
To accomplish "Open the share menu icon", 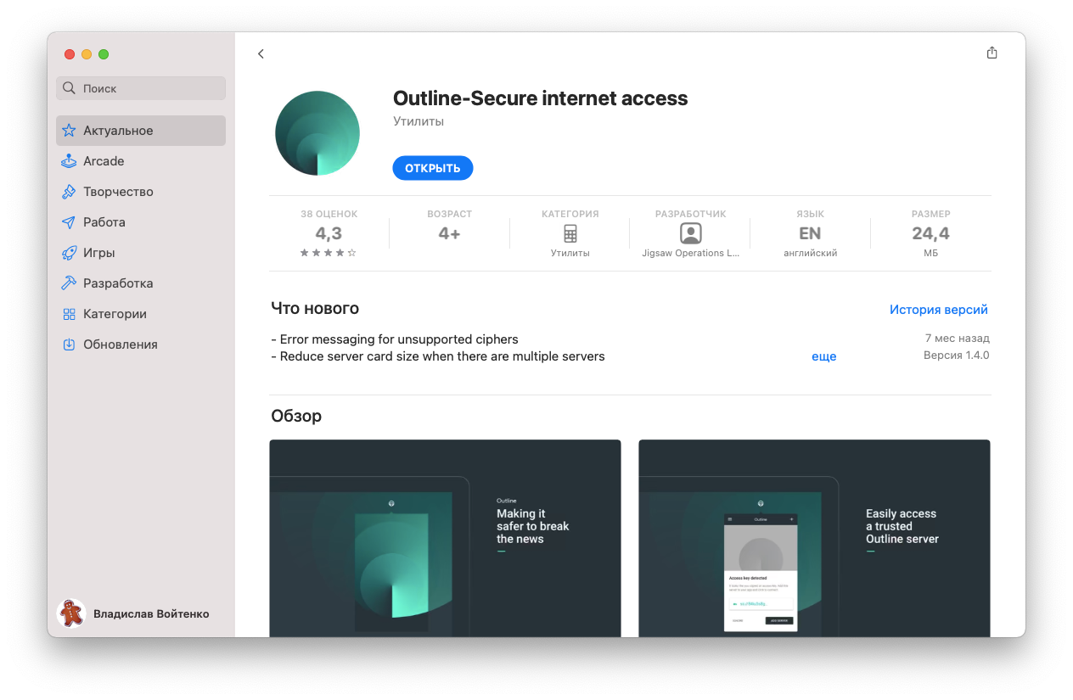I will [992, 53].
